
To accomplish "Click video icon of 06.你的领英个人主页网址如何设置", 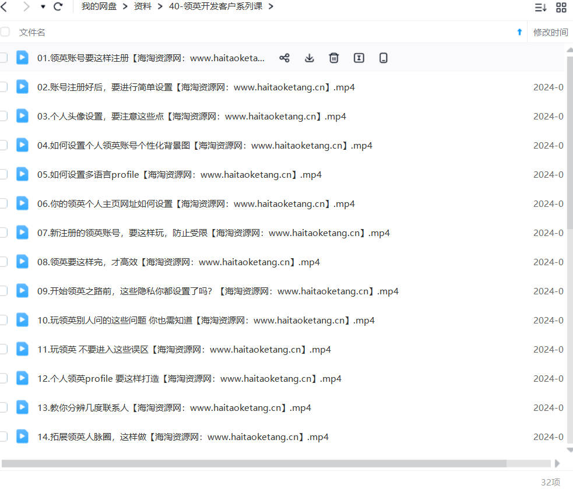I will [x=22, y=203].
